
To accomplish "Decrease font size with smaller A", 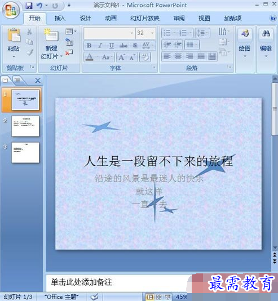I will (132, 57).
